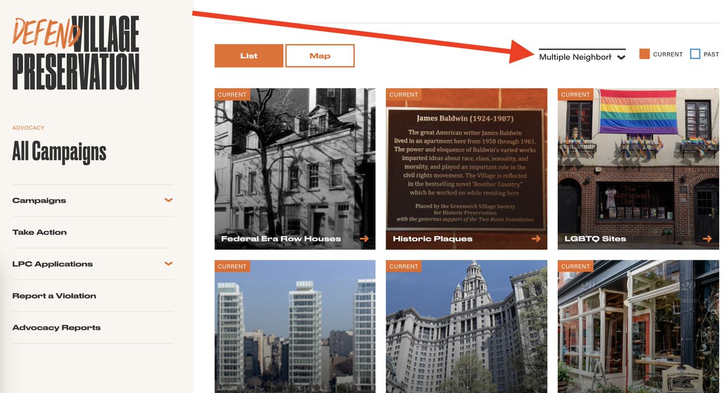Click CURRENT tag on small storefront card
The width and height of the screenshot is (727, 393).
click(576, 266)
